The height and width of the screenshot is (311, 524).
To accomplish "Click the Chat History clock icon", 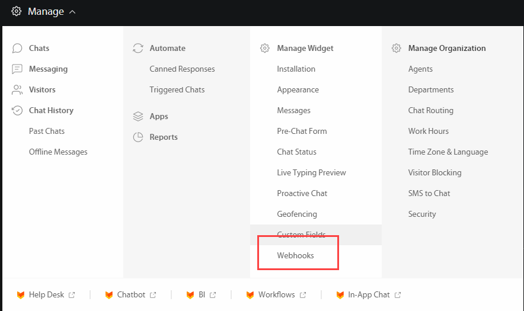I will pos(18,111).
